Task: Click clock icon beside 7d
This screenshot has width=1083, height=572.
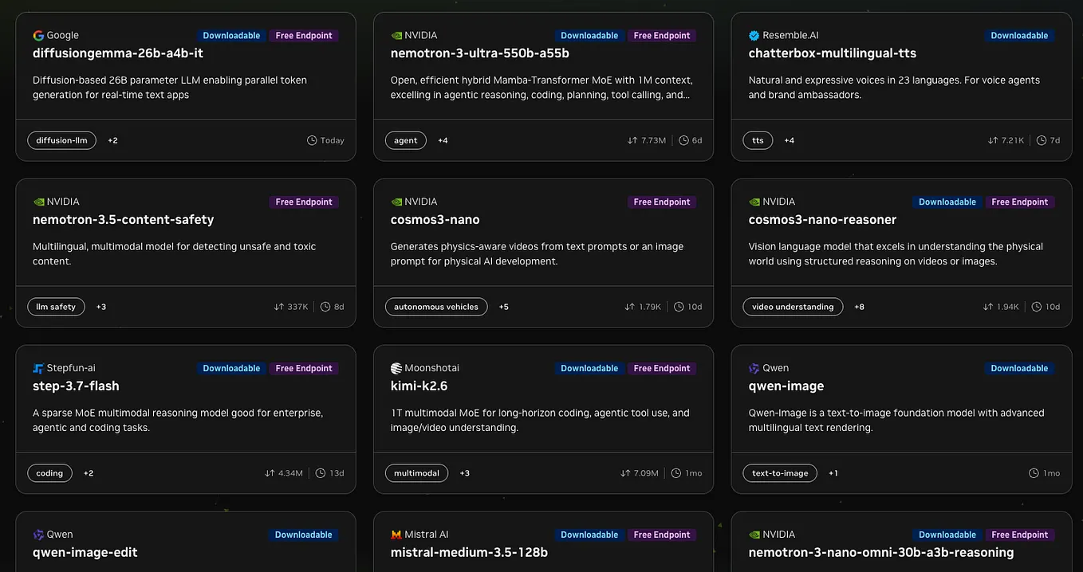Action: pyautogui.click(x=1042, y=140)
